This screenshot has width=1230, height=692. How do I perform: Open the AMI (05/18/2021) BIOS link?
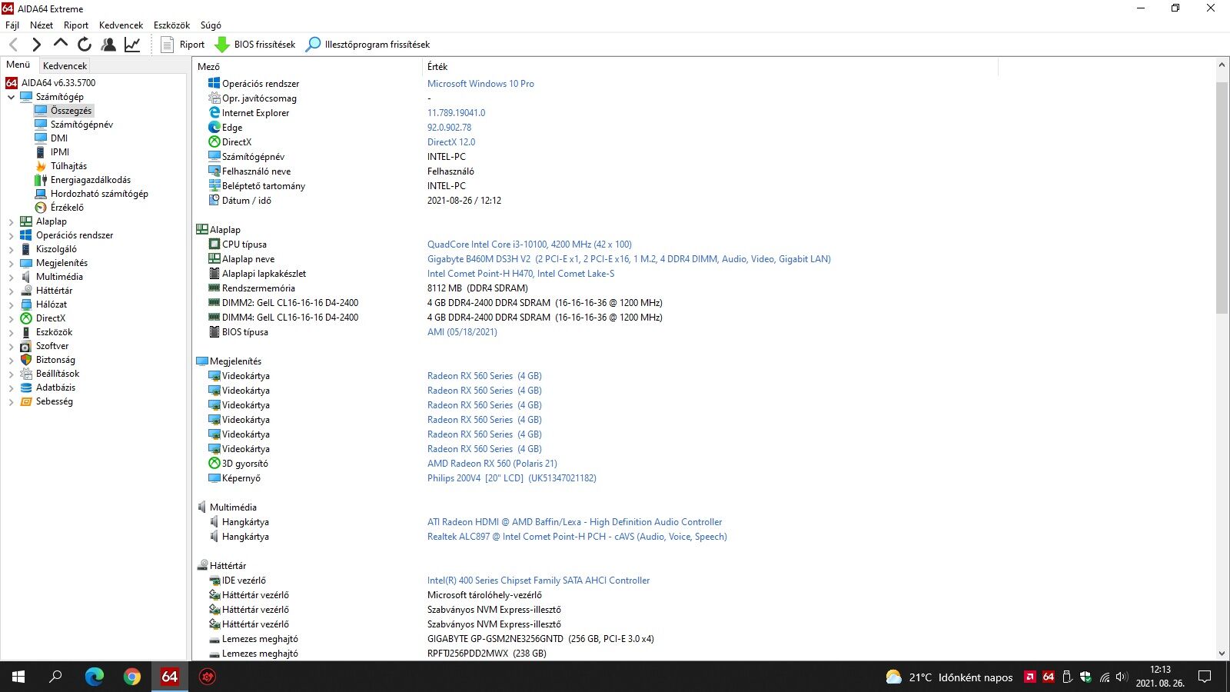[x=462, y=332]
